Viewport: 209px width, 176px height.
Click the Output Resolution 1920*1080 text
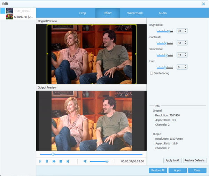pyautogui.click(x=169, y=139)
